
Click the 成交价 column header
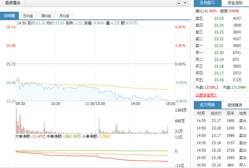pyautogui.click(x=216, y=113)
